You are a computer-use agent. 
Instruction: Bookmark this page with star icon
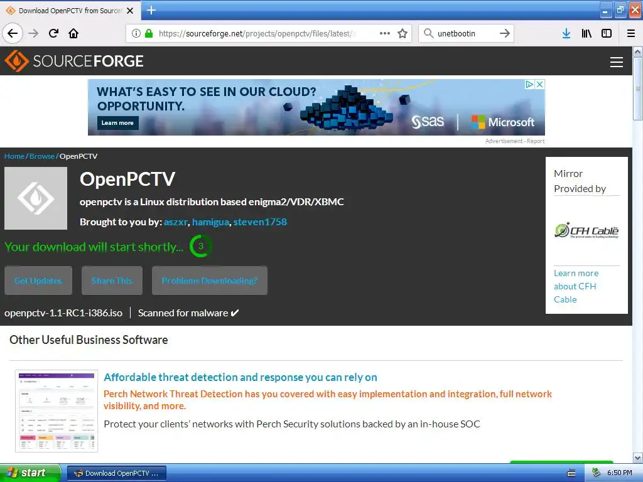point(403,33)
